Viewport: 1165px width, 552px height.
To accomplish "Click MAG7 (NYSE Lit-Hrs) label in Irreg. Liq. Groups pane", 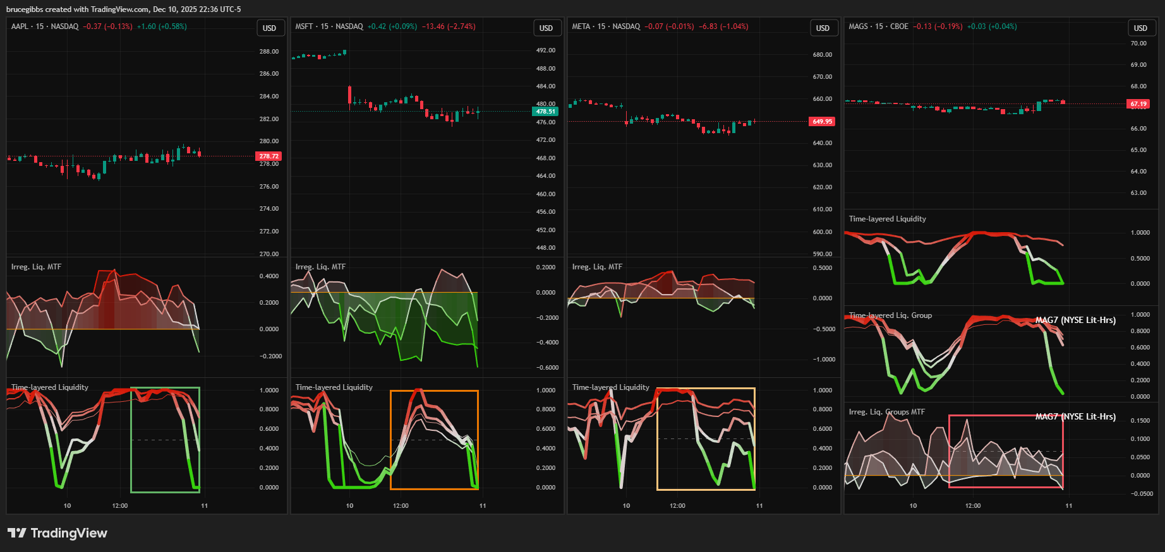I will [1075, 416].
